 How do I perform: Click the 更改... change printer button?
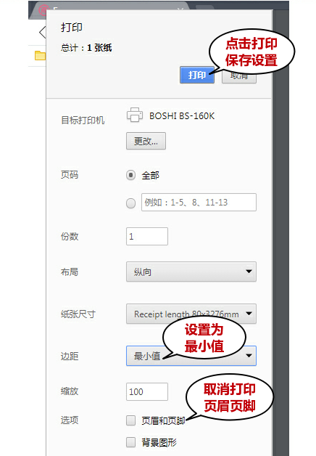pos(146,141)
